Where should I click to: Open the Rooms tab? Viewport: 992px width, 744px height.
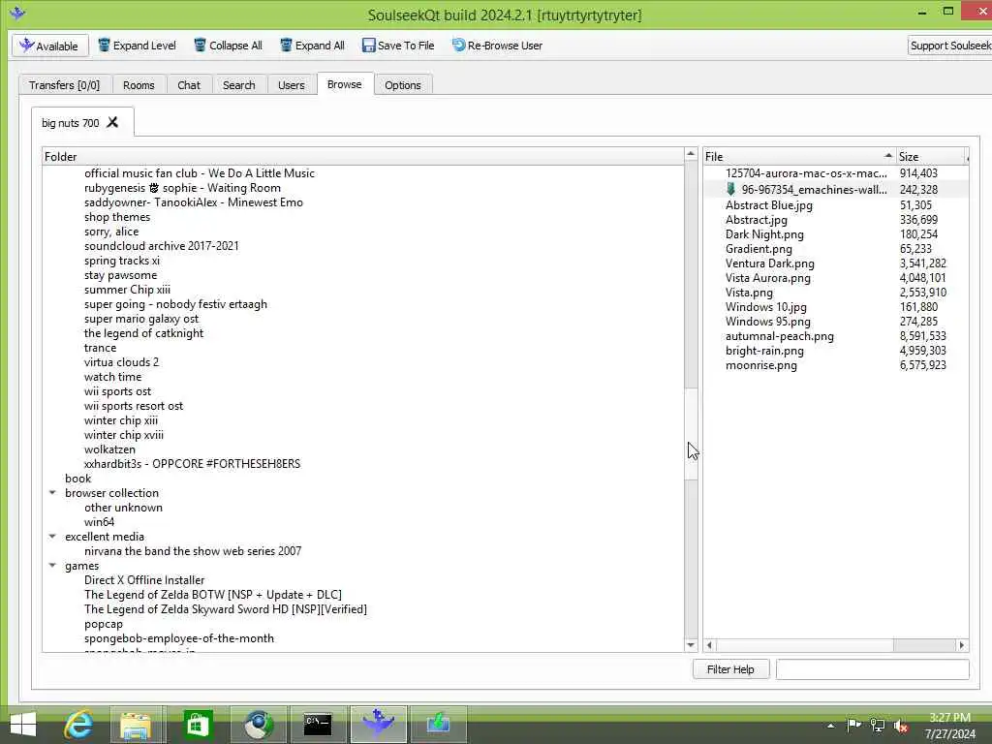[x=139, y=85]
